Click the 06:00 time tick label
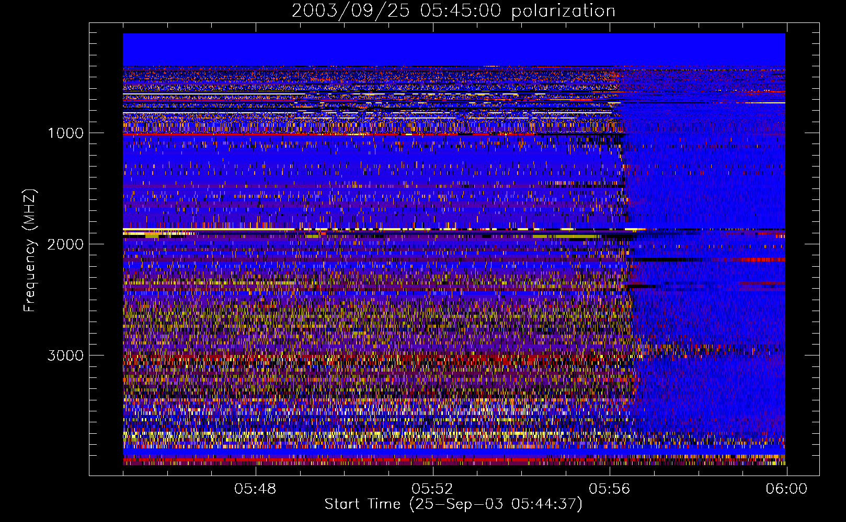Screen dimensions: 846x522 [x=786, y=489]
